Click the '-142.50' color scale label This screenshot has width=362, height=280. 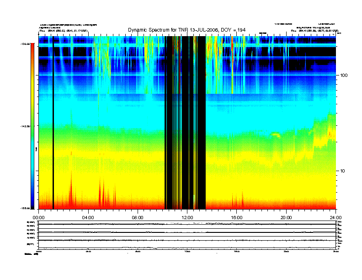pos(25,126)
